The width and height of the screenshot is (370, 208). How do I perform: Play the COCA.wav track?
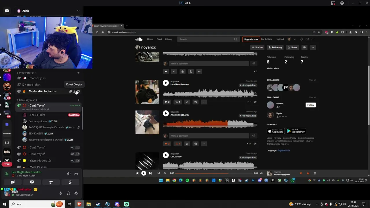pos(166,155)
